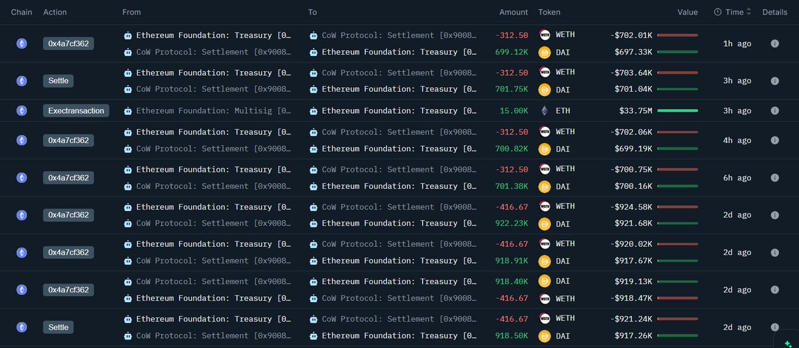799x348 pixels.
Task: Open the Ethereum Foundation: Multisig sender link
Action: click(x=213, y=110)
